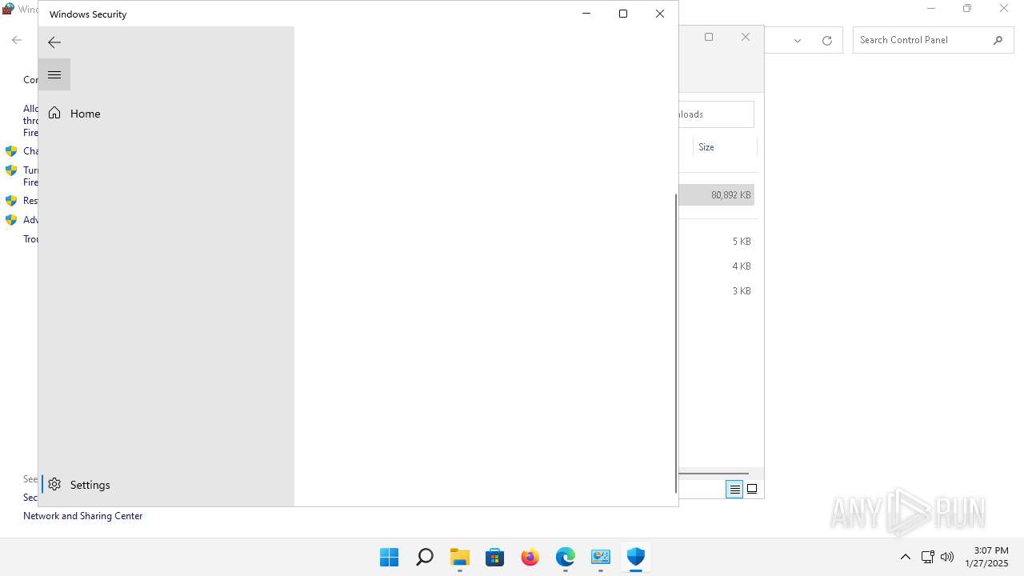This screenshot has width=1024, height=576.
Task: Close the file explorer window behind
Action: (x=746, y=37)
